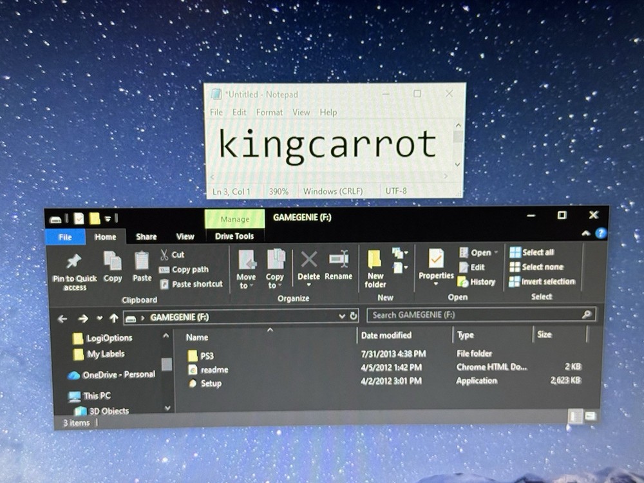Refresh the GAMEGENIE (F:) folder view
Image resolution: width=644 pixels, height=483 pixels.
pos(354,316)
